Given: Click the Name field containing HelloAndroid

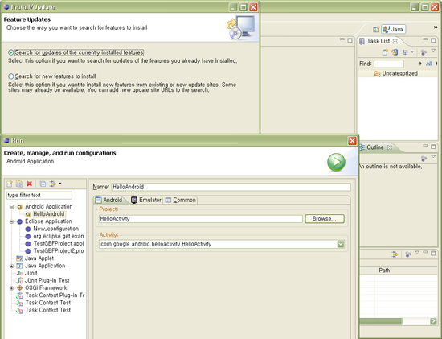Looking at the screenshot, I should (x=231, y=188).
